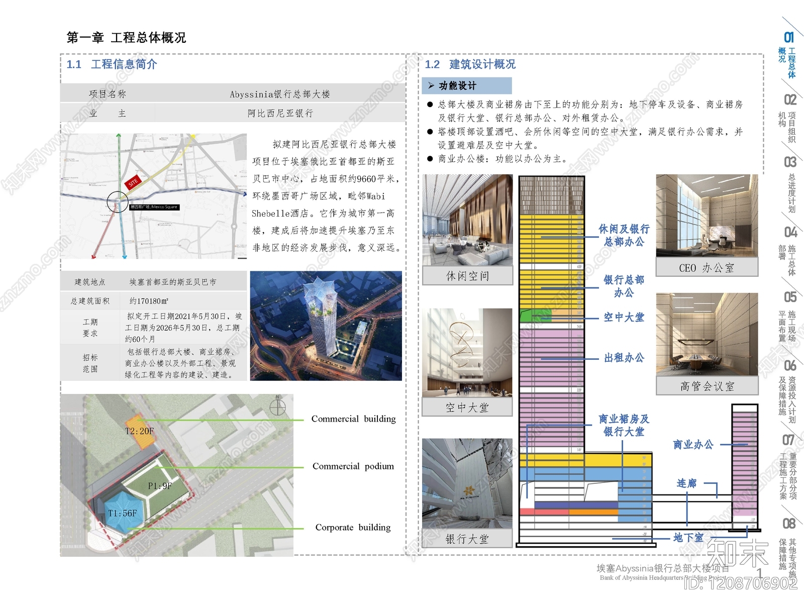Click the Corporate building label link
Image resolution: width=804 pixels, height=603 pixels.
click(x=353, y=528)
